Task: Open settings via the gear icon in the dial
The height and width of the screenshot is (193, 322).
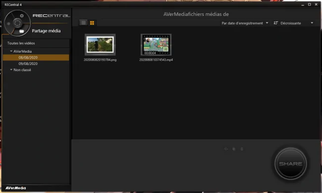Action: 22,16
